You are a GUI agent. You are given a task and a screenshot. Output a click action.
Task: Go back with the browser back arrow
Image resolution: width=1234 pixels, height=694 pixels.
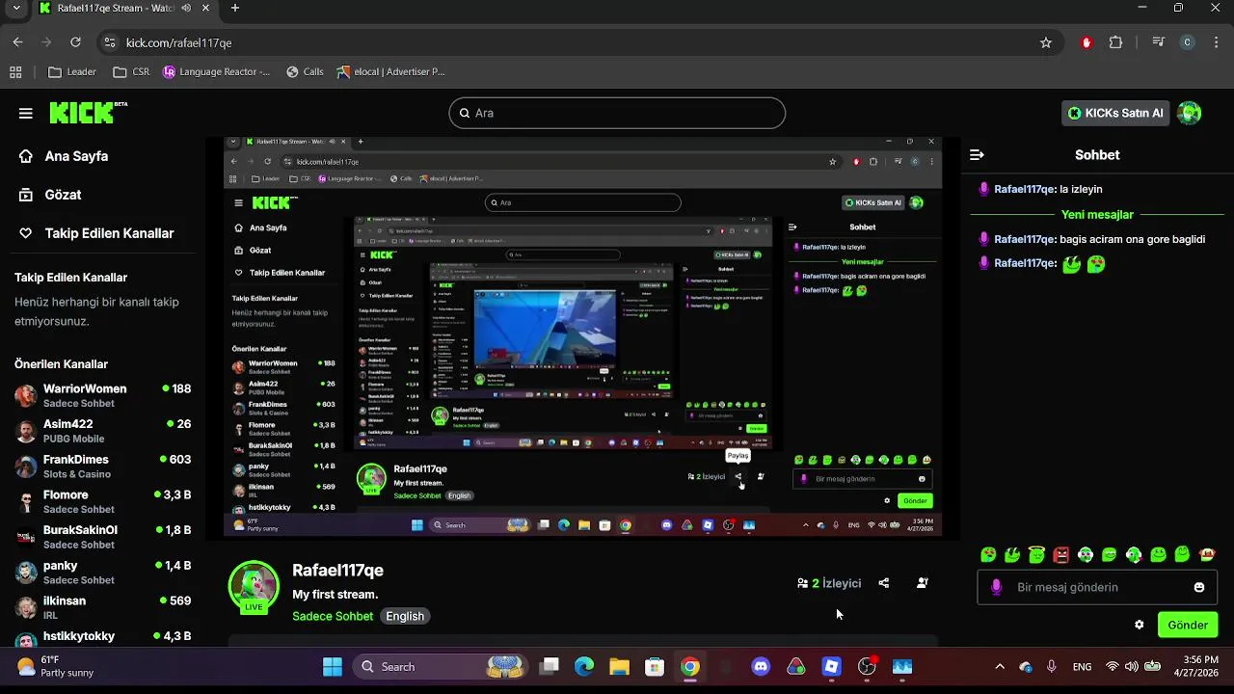coord(17,42)
